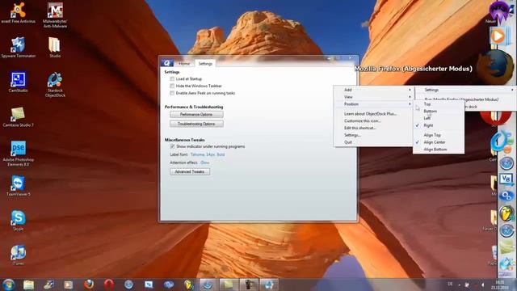Select the TeamViewer 5 desktop shortcut
The height and width of the screenshot is (291, 517).
point(18,186)
